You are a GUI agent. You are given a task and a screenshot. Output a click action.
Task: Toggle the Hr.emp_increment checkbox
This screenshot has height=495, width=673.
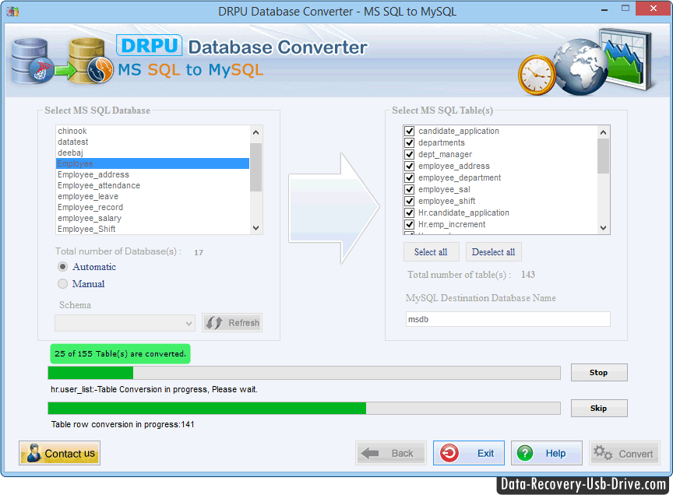(410, 224)
